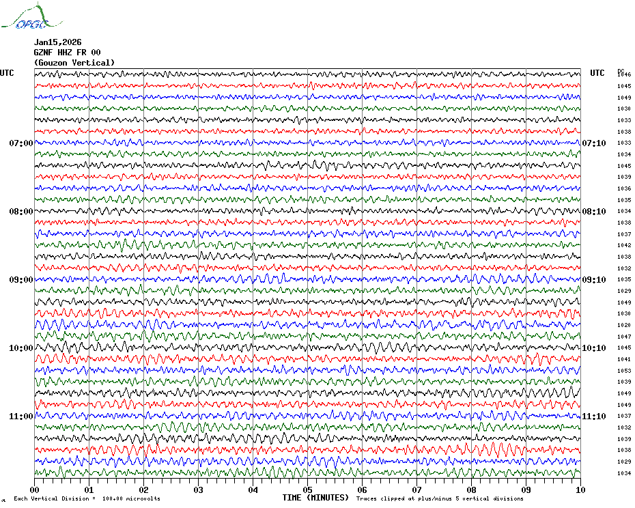The image size is (635, 508).
Task: Click the DC value 1047
Action: coord(624,336)
